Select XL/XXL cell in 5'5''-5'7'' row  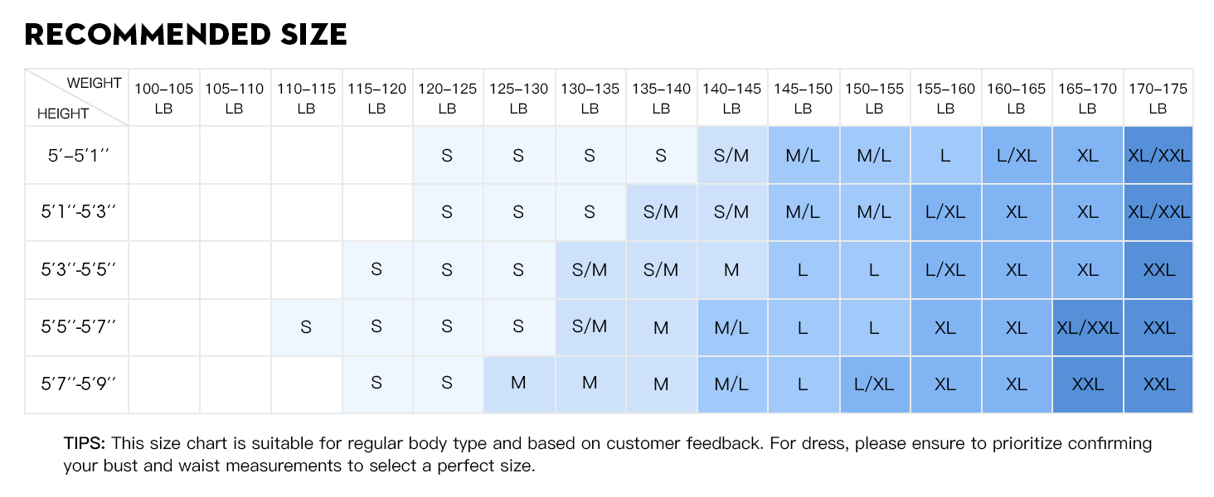(1087, 327)
